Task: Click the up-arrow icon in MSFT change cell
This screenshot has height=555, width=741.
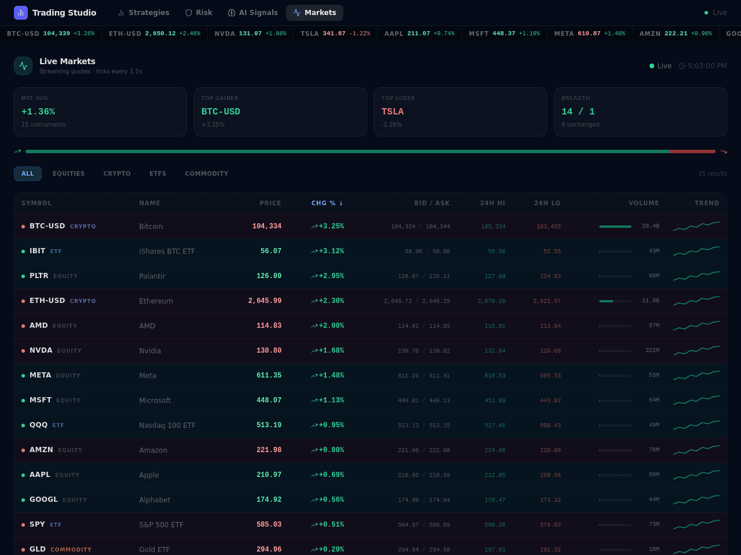Action: 314,401
